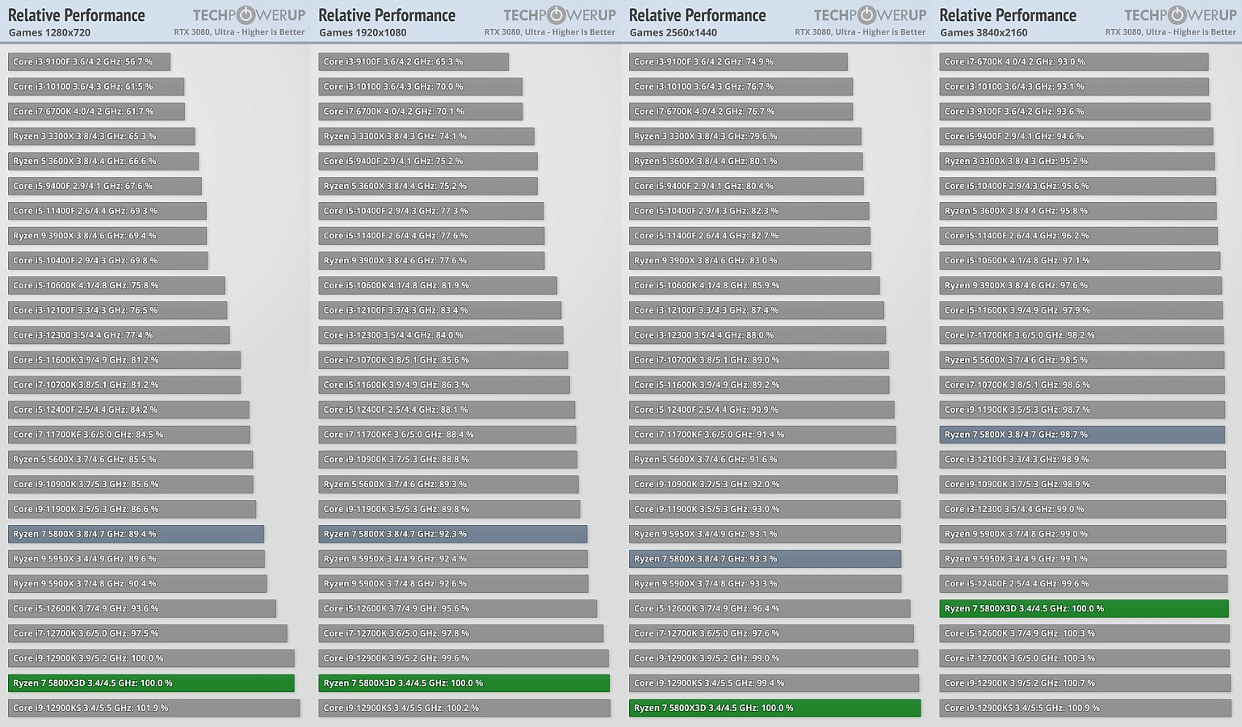
Task: Select the 'Games 1920x1080' subtitle
Action: click(x=363, y=32)
